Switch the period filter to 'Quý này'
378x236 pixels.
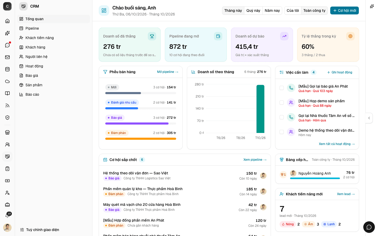[x=253, y=10]
